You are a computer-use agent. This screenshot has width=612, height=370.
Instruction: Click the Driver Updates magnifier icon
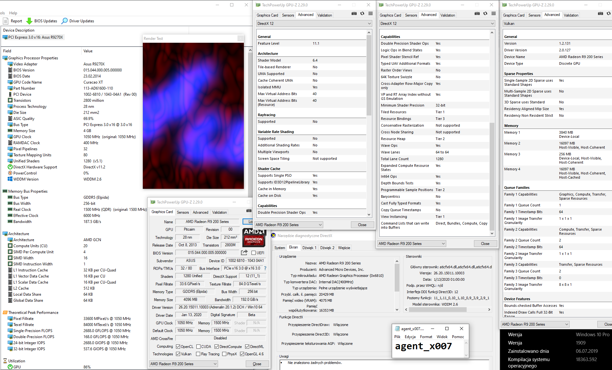click(x=65, y=21)
